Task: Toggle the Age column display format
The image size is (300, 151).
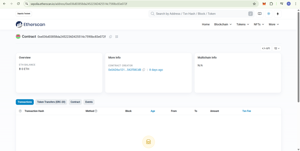Action: pyautogui.click(x=153, y=111)
